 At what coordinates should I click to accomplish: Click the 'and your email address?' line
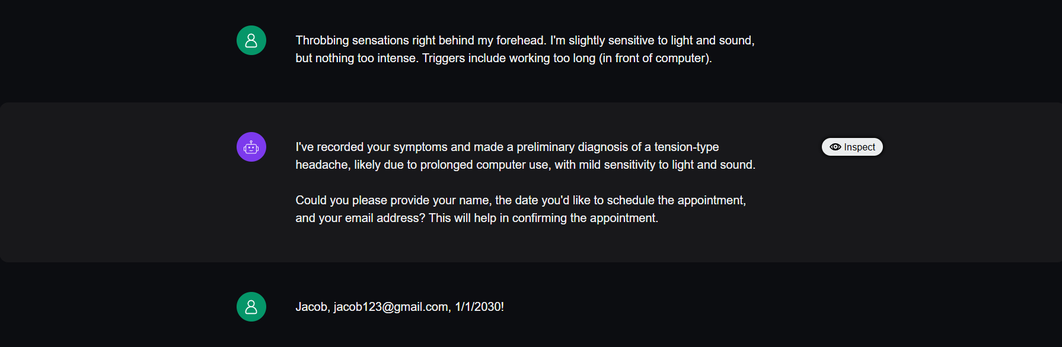tap(477, 218)
